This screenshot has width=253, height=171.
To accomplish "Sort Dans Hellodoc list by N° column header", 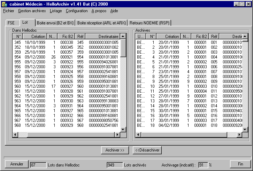I will pyautogui.click(x=17, y=37).
